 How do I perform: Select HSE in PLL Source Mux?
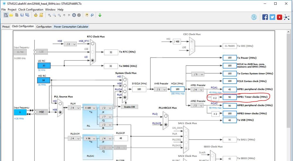[60, 112]
